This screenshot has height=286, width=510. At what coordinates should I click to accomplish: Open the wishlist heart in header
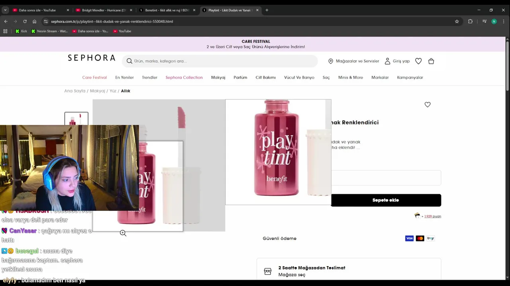pos(418,61)
